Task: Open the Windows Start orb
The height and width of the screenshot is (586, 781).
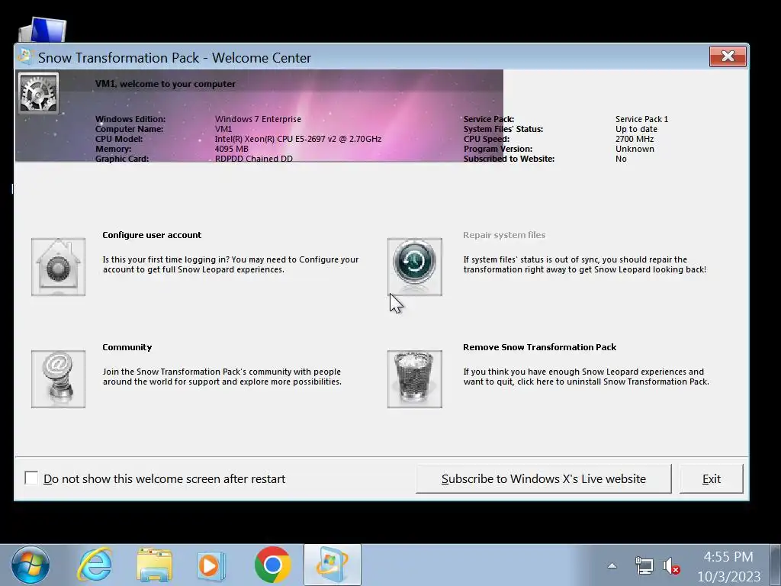Action: coord(31,565)
